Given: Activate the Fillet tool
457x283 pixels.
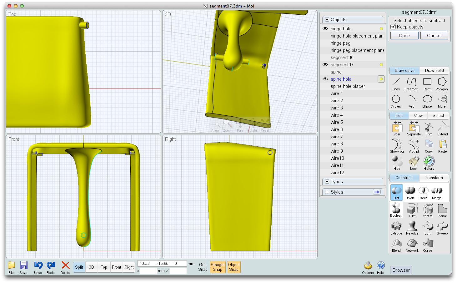Looking at the screenshot, I should pyautogui.click(x=412, y=211).
